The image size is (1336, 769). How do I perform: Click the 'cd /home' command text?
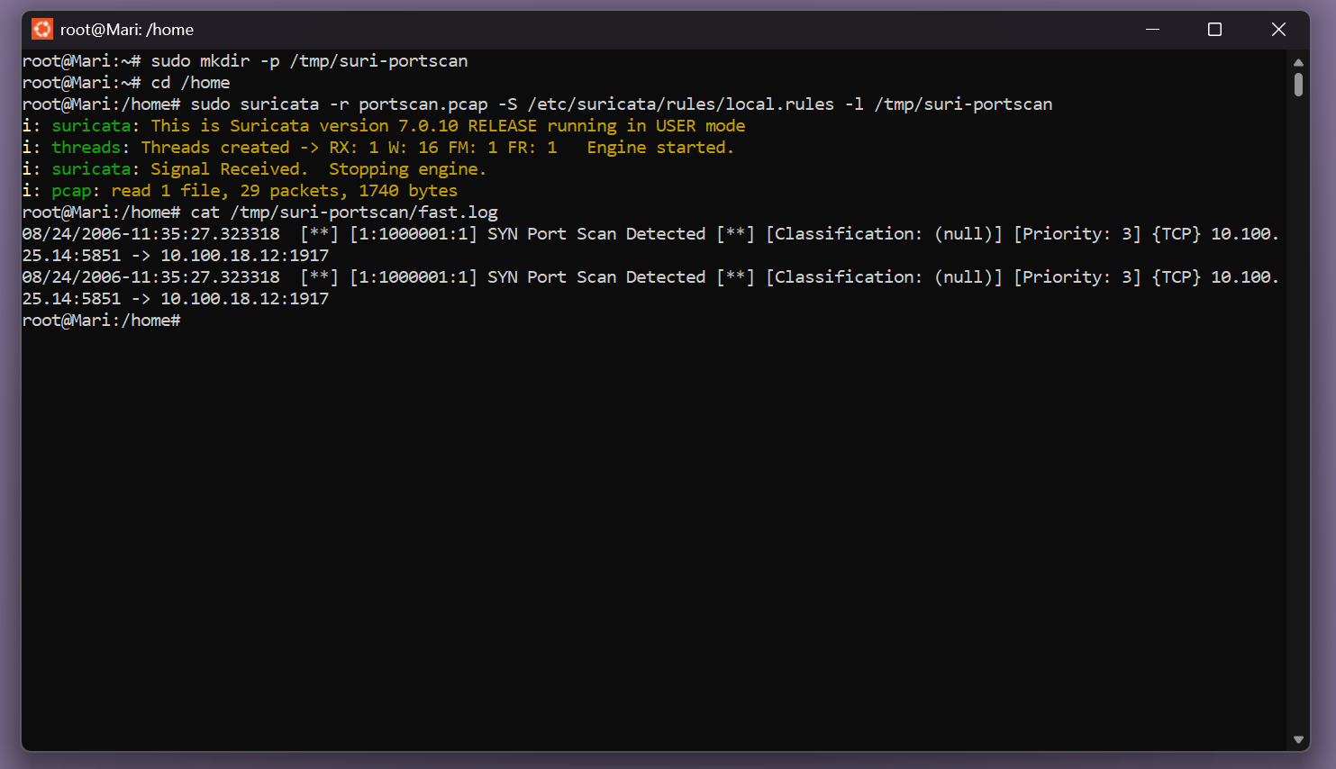click(190, 83)
